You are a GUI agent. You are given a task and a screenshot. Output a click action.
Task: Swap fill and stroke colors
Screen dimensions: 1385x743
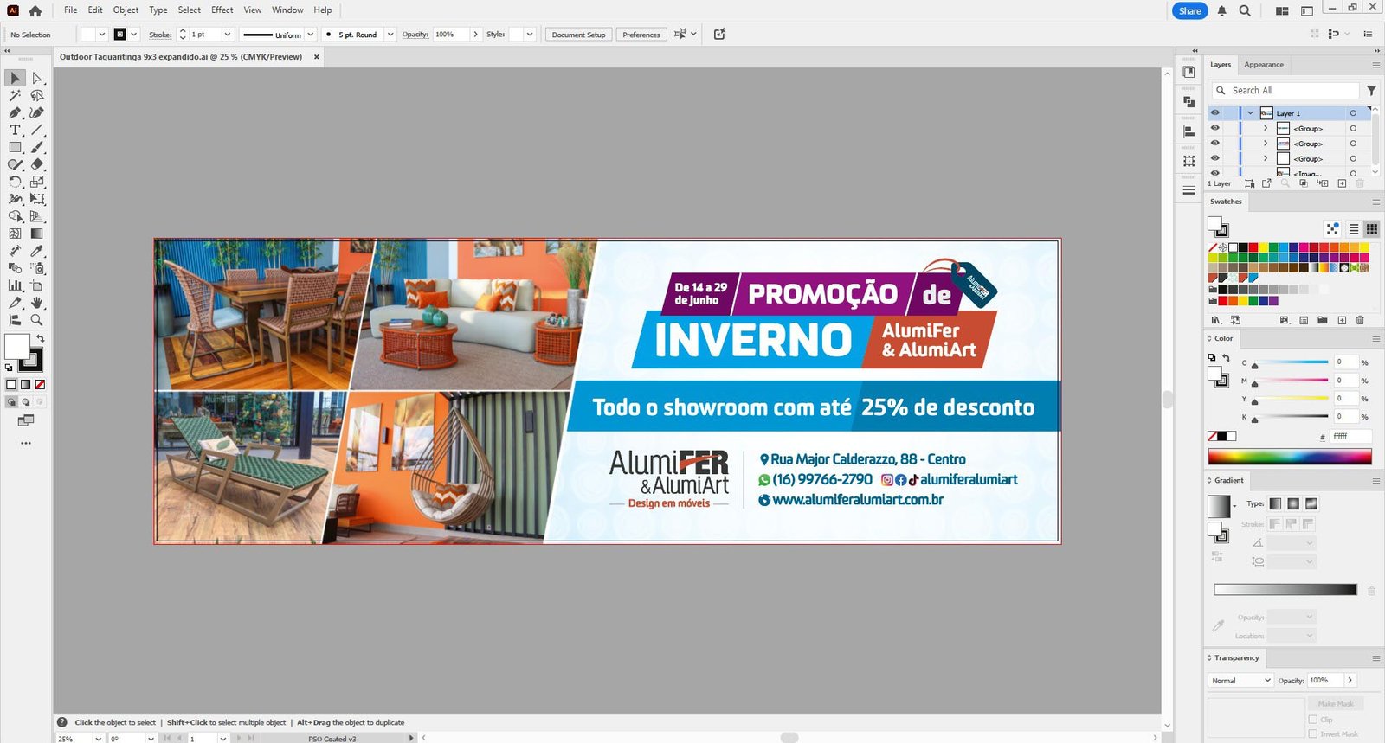tap(40, 338)
